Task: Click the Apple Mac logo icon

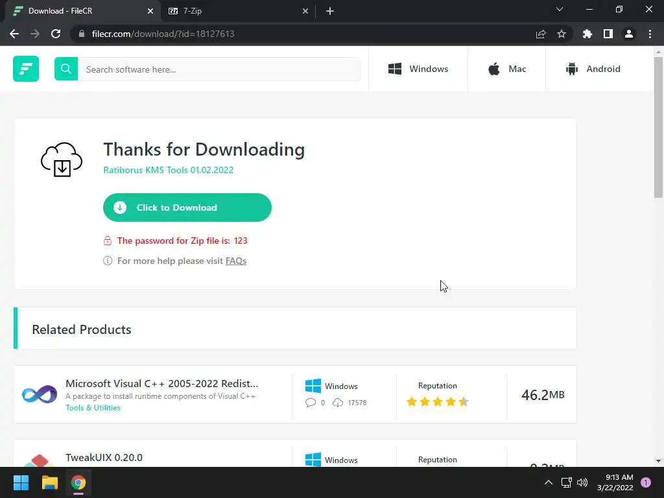Action: coord(493,69)
